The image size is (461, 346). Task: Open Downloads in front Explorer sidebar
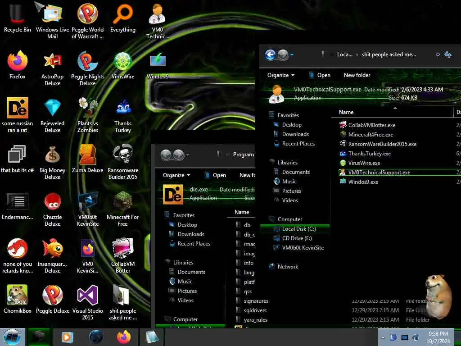(x=295, y=134)
